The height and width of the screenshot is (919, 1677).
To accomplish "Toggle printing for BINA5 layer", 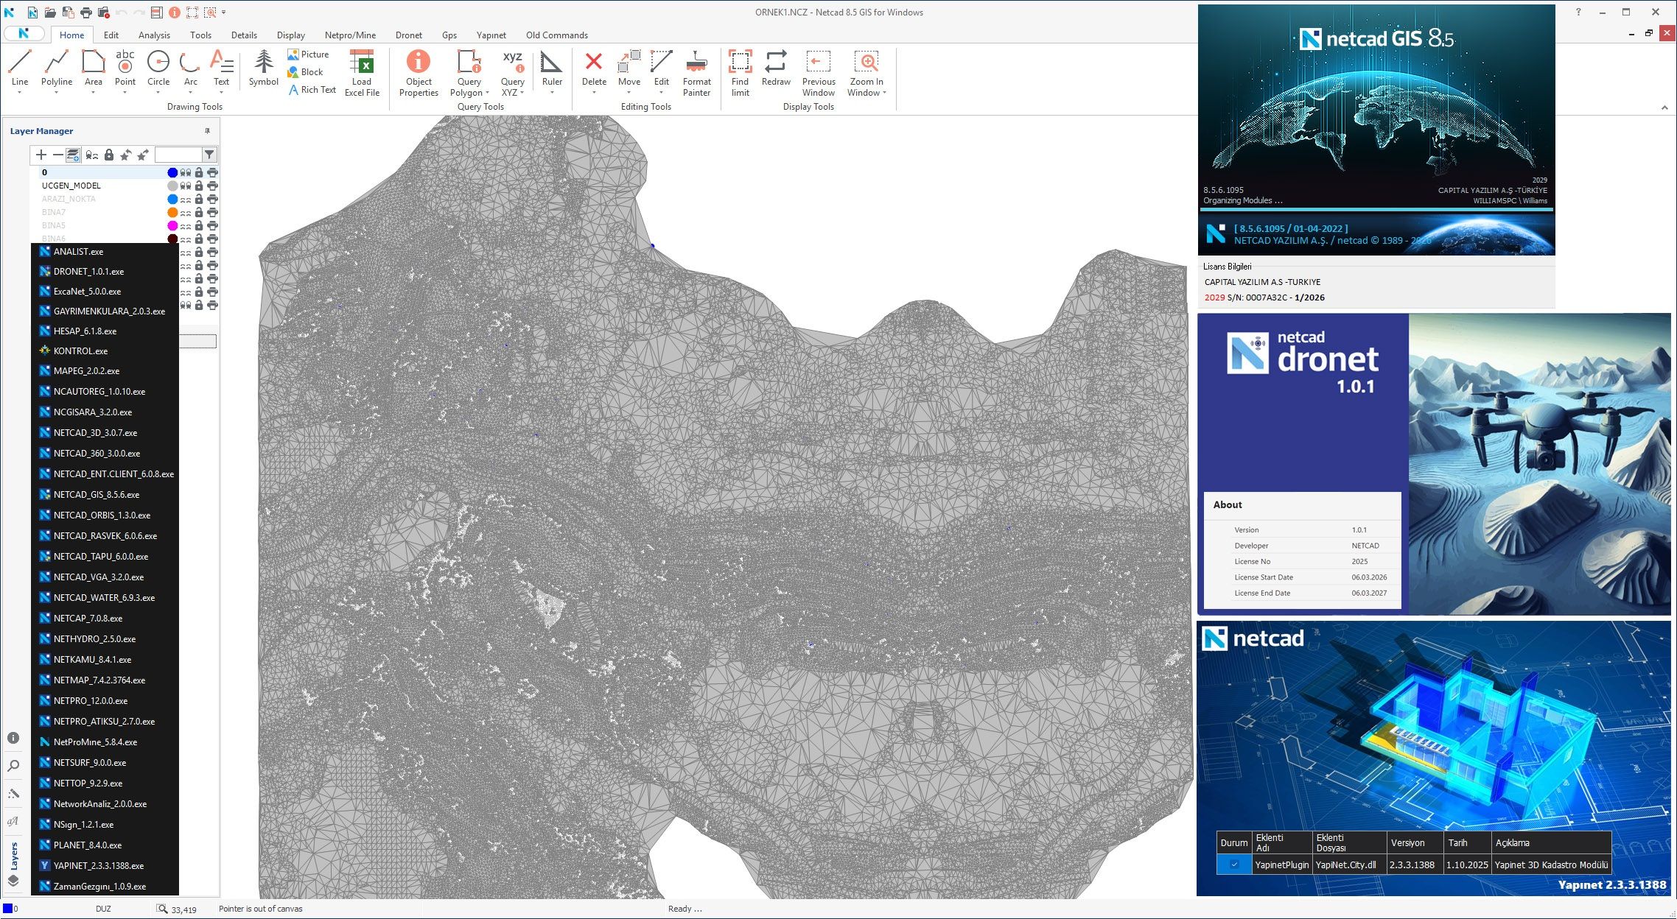I will [213, 225].
